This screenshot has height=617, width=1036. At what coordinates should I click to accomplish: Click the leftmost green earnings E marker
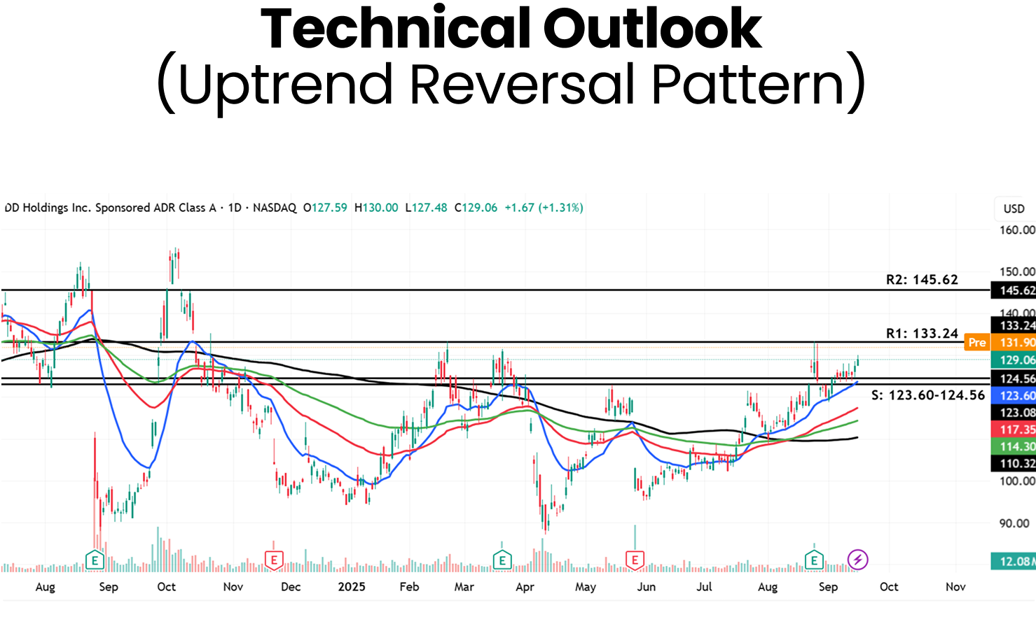(x=95, y=560)
